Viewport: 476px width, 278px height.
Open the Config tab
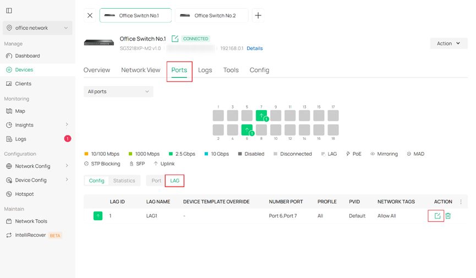[x=259, y=70]
